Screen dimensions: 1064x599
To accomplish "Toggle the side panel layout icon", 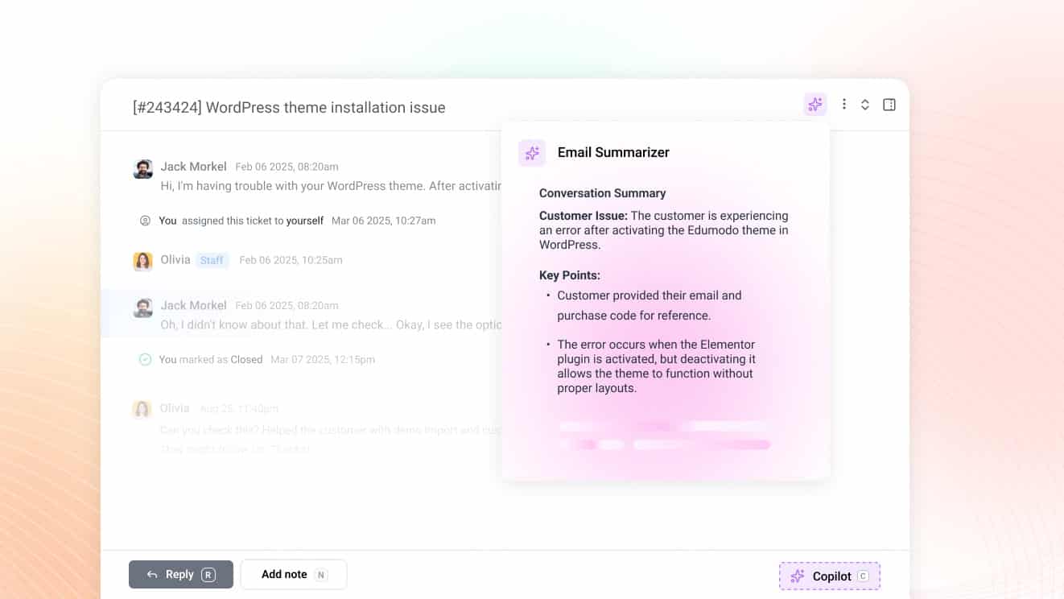I will 889,104.
